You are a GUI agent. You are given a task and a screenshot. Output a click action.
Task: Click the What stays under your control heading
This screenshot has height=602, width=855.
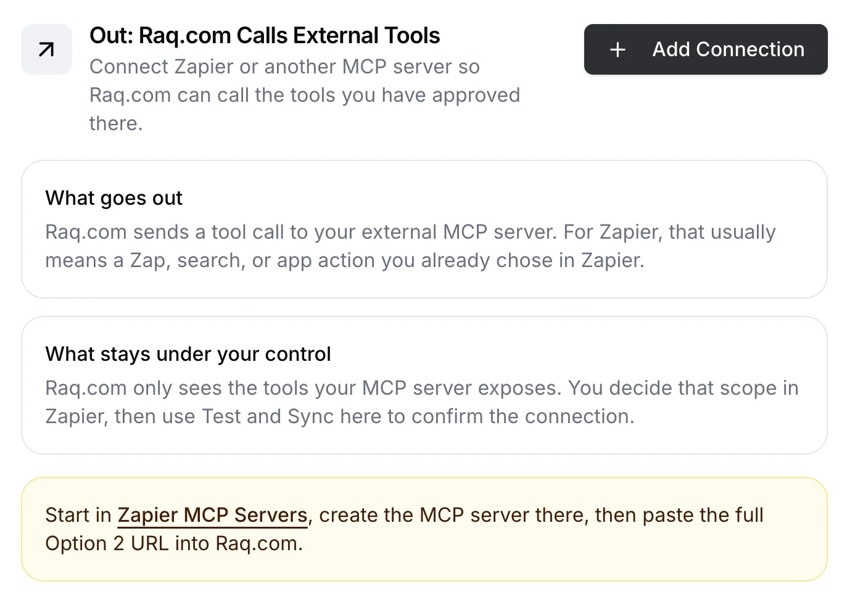tap(188, 354)
